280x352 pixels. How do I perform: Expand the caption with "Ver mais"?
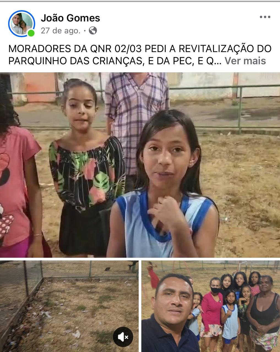pos(245,61)
